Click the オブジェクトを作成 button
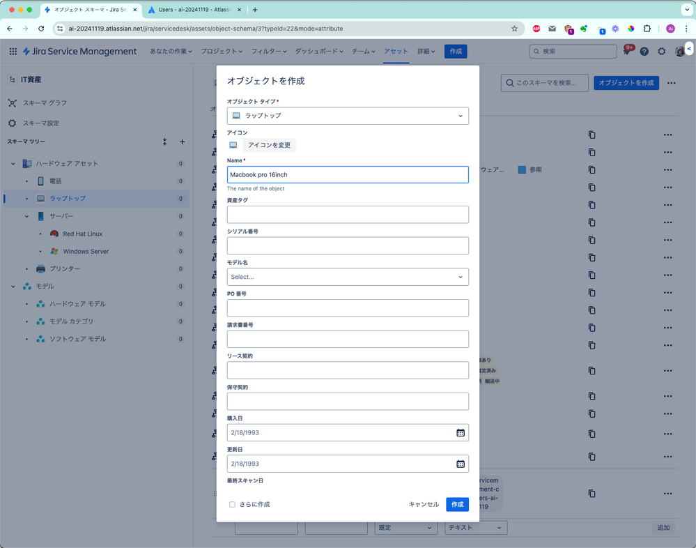696x548 pixels. [x=626, y=83]
